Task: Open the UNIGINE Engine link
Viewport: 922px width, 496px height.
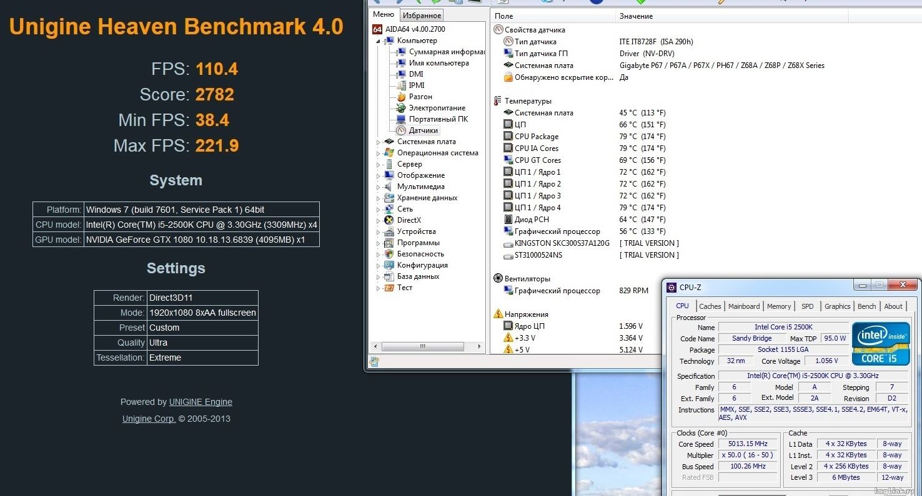Action: (201, 402)
